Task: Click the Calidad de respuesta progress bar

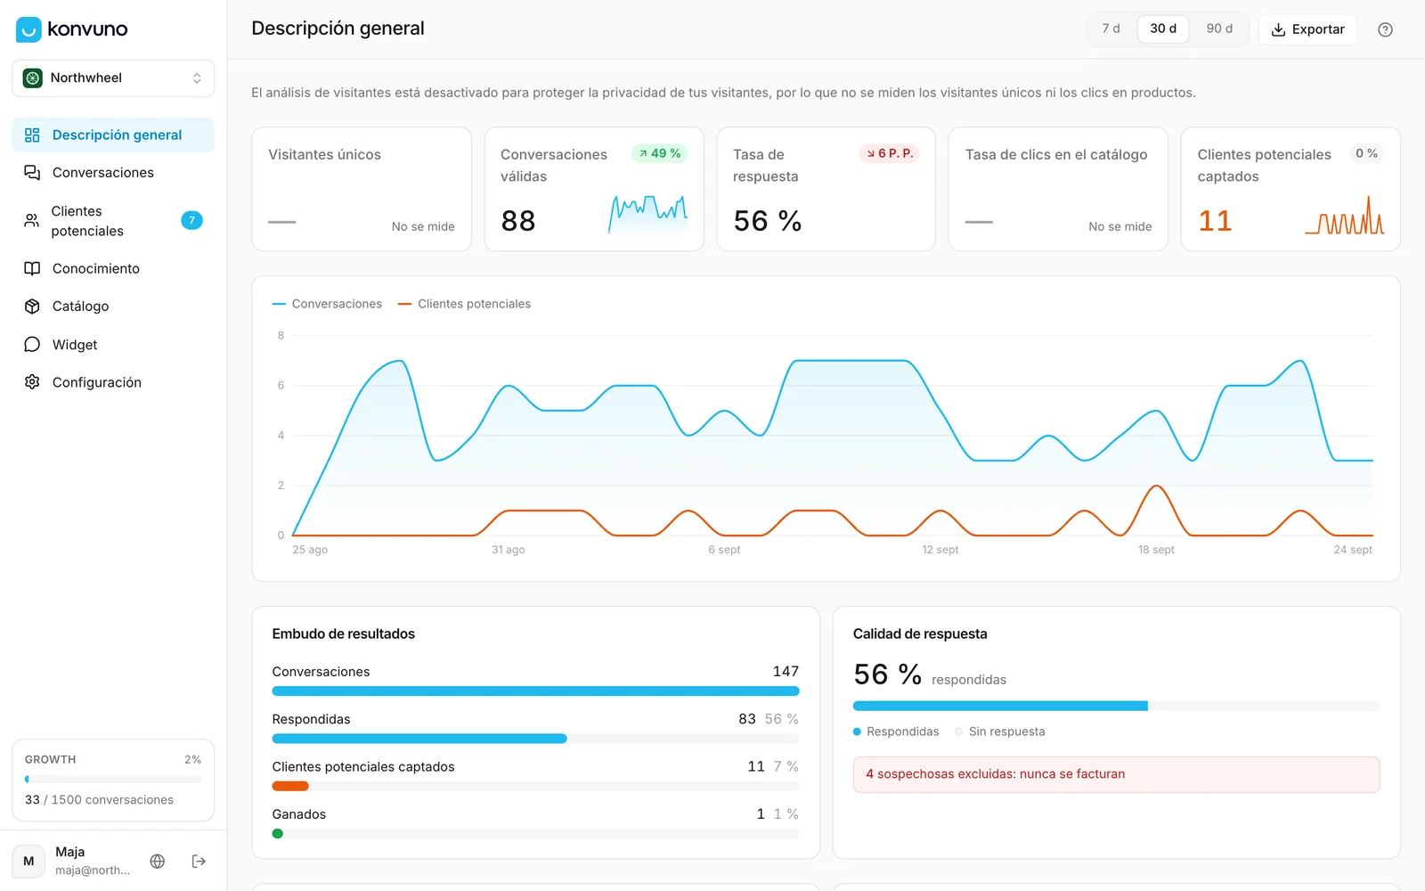Action: pyautogui.click(x=1116, y=707)
